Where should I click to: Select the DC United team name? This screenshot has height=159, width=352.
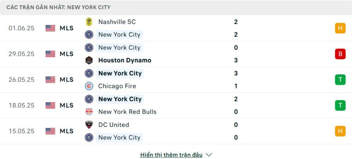click(x=114, y=125)
